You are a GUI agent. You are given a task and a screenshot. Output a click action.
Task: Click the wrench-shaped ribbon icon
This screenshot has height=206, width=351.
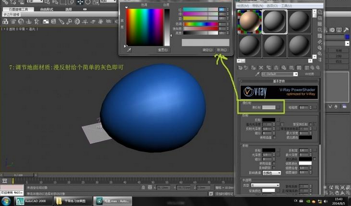[69, 22]
